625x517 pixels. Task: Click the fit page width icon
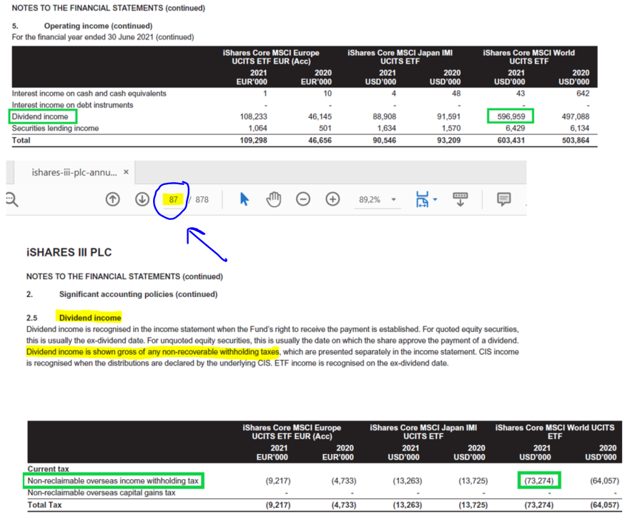pos(422,199)
